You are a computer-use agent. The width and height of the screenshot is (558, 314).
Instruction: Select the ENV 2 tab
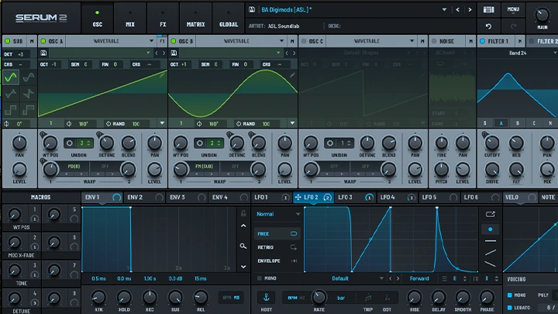tap(144, 197)
